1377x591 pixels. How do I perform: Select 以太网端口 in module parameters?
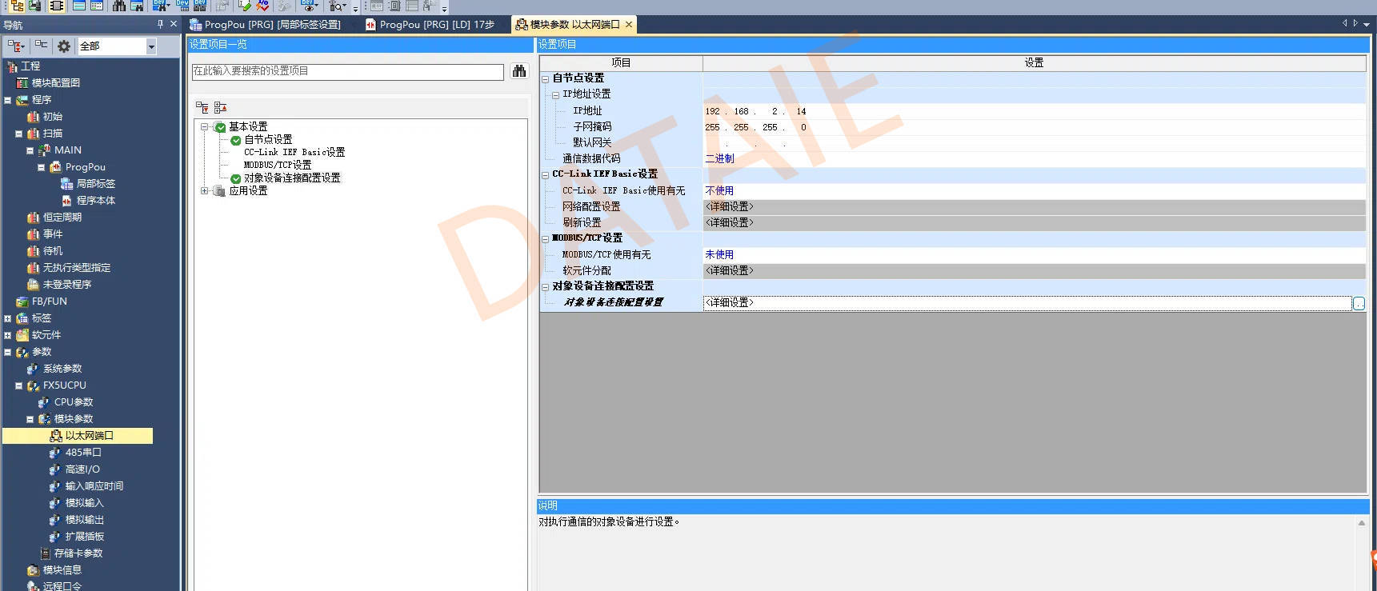89,436
